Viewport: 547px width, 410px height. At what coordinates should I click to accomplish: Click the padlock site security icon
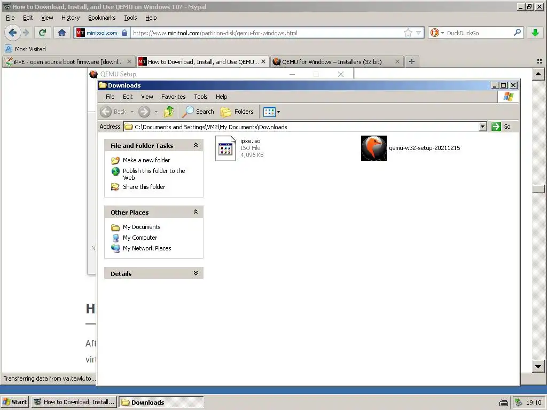pyautogui.click(x=124, y=33)
